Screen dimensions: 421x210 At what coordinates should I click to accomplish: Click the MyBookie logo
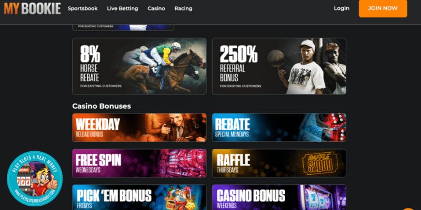click(33, 8)
